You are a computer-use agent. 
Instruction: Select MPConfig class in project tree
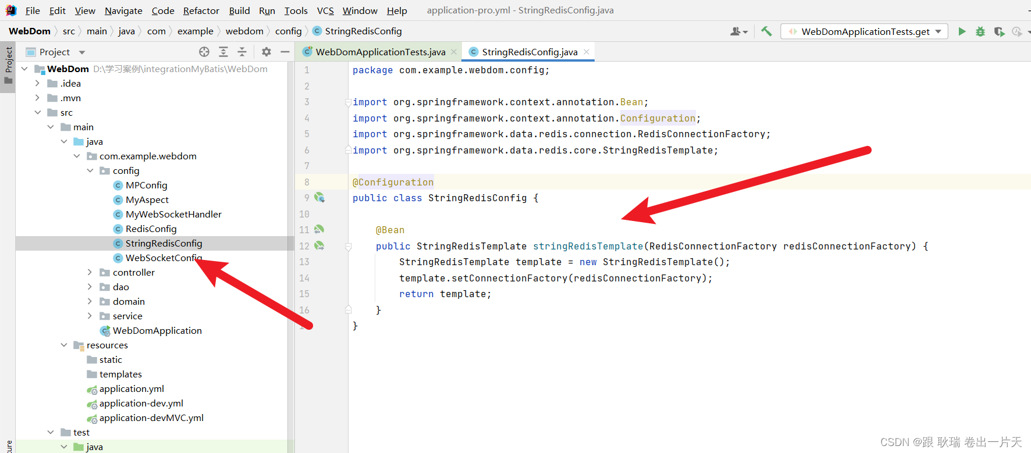146,185
